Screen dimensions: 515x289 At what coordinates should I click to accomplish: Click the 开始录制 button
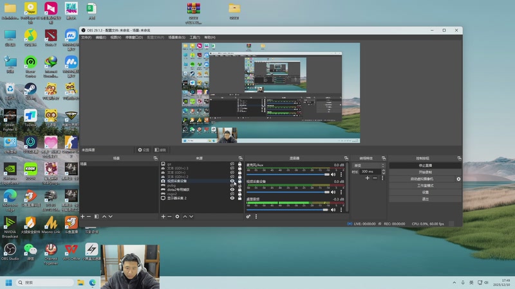pyautogui.click(x=426, y=172)
